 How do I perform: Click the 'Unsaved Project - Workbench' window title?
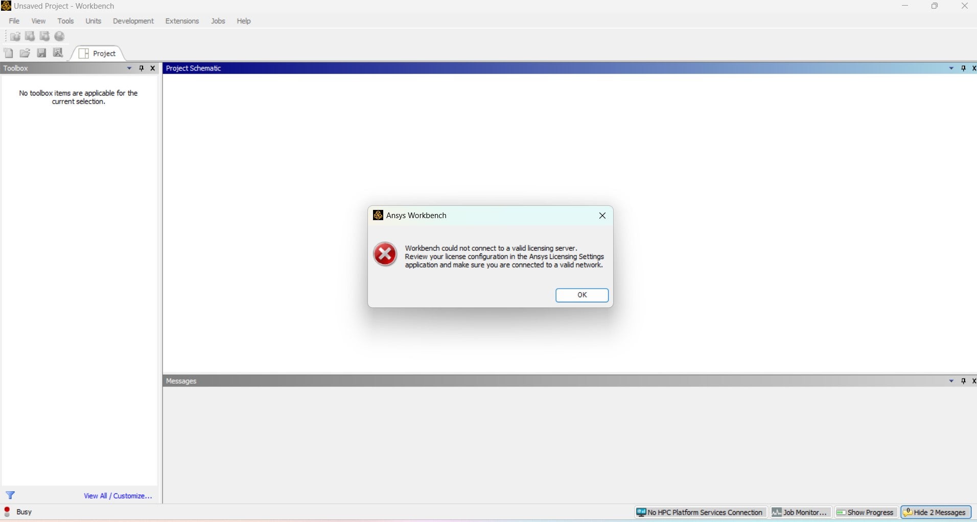(64, 6)
